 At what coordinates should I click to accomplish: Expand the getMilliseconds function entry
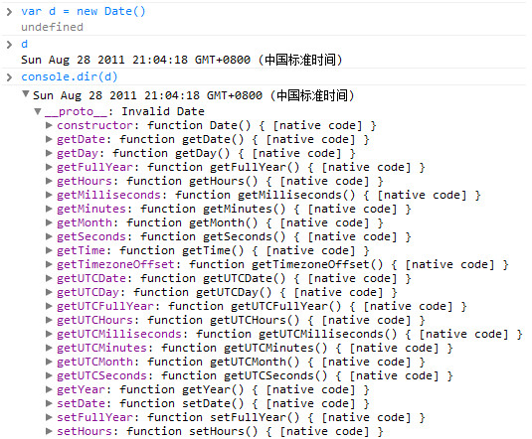[49, 195]
